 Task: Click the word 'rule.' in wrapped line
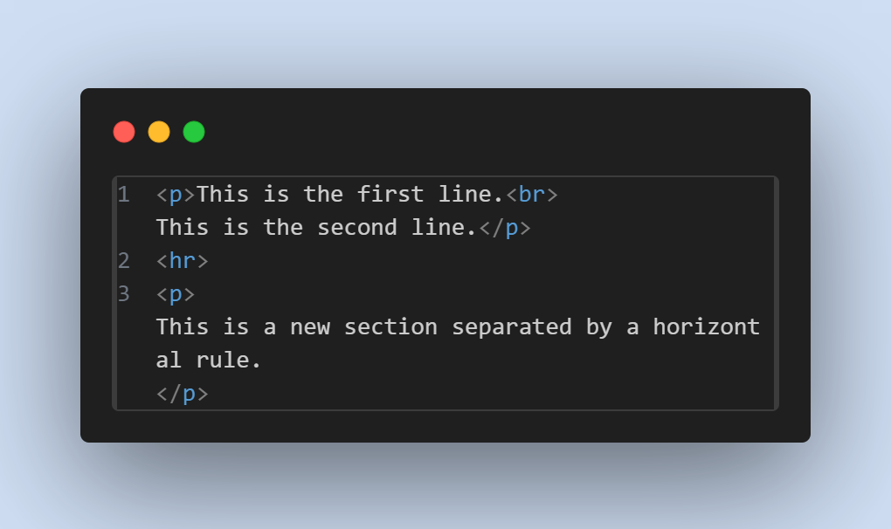(x=229, y=361)
